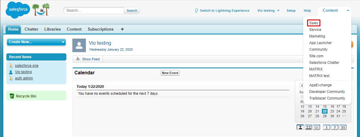Switch calendar to multi user view

click(x=308, y=127)
